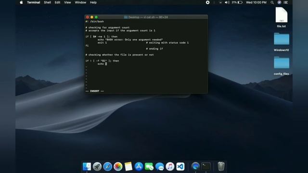Open the Edit menu
The height and width of the screenshot is (173, 308).
coord(57,2)
